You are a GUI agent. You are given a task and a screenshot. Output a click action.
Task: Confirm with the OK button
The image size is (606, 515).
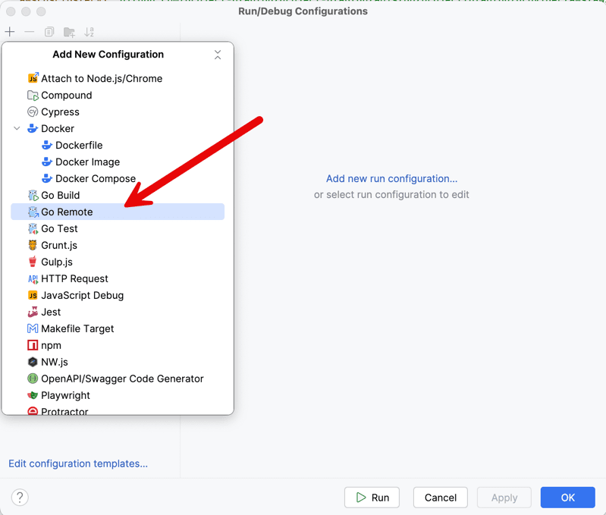click(567, 498)
